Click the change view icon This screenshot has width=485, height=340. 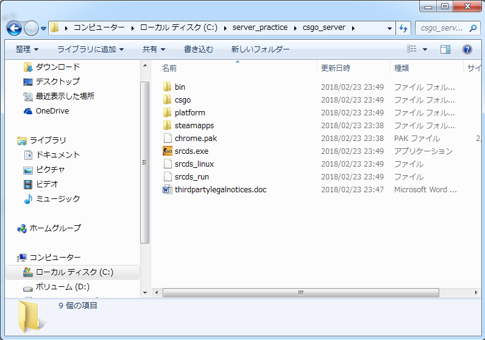click(412, 49)
